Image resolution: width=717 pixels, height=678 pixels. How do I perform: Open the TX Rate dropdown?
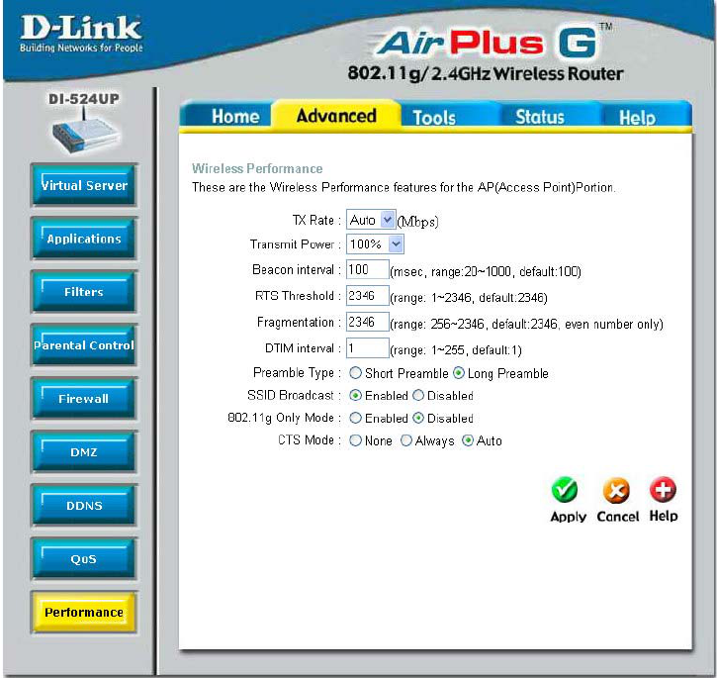371,220
